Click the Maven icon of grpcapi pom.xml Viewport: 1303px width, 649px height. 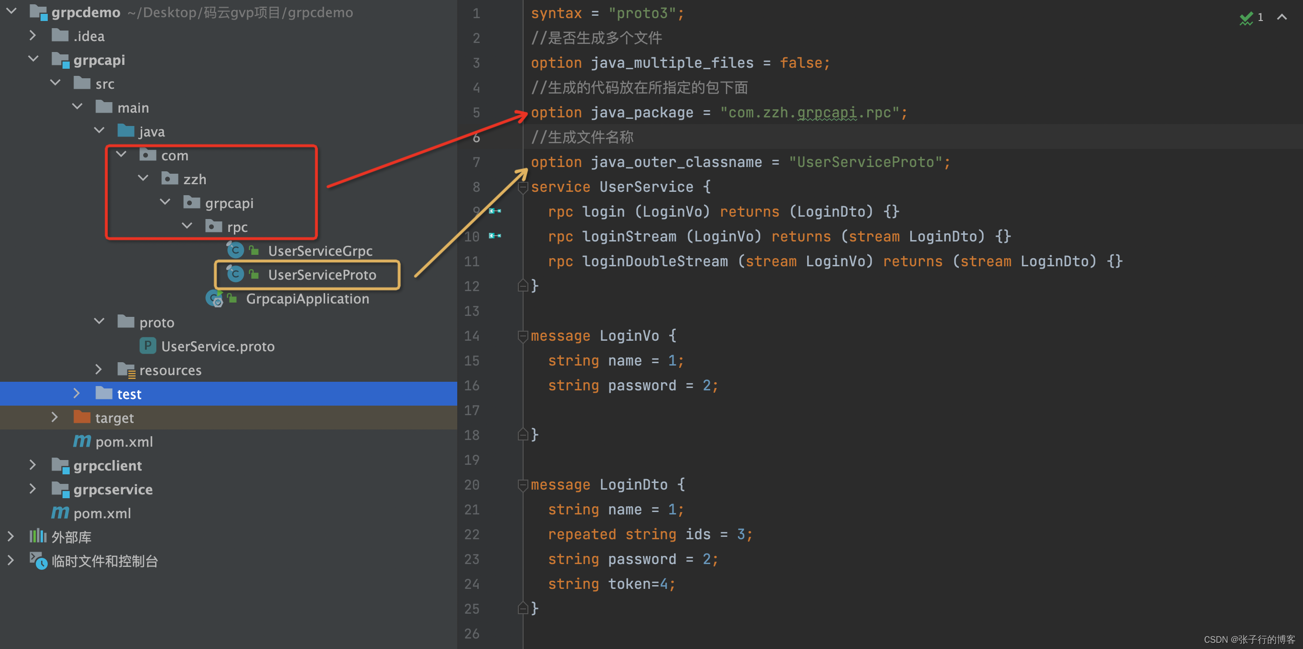[82, 441]
